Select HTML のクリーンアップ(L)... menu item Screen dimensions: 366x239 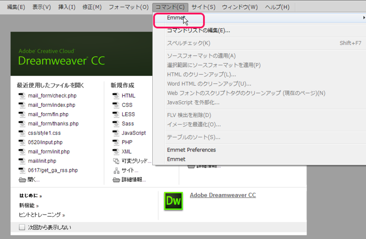pyautogui.click(x=259, y=75)
